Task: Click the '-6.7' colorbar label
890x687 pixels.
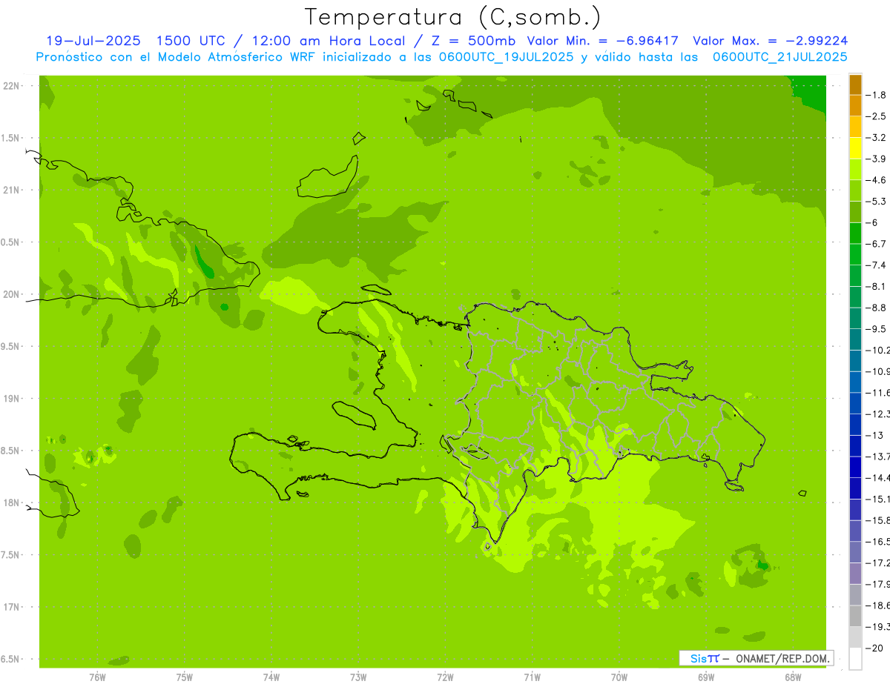Action: 877,244
